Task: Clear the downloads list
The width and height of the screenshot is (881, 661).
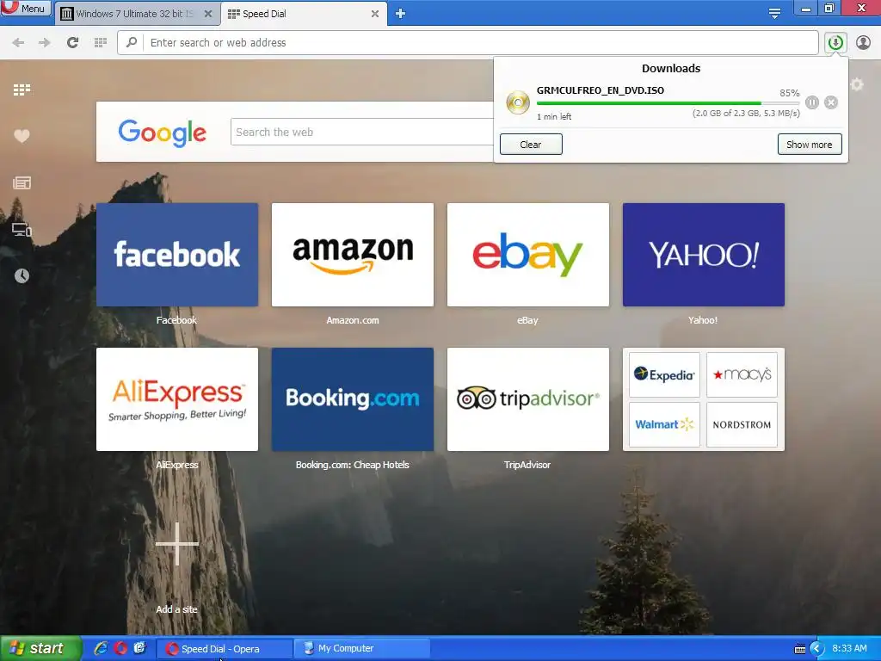Action: [531, 145]
